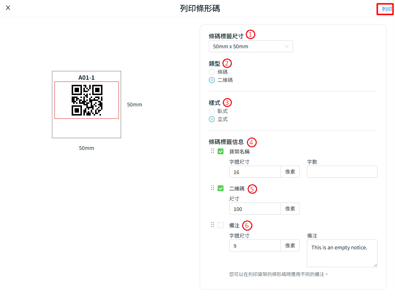Choose the 立式 style option
The width and height of the screenshot is (395, 306).
(x=212, y=119)
